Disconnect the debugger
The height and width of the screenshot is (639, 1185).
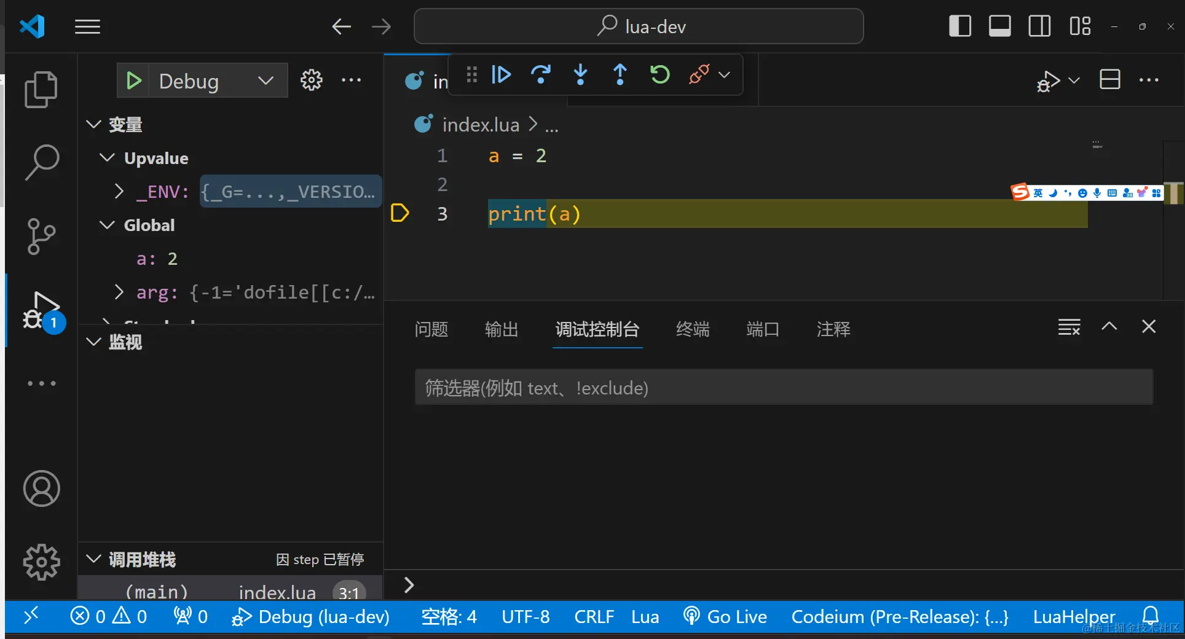(699, 74)
